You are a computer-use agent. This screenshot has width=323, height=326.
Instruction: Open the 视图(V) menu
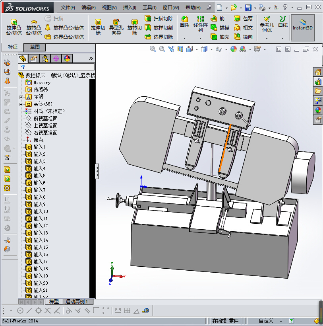(109, 8)
